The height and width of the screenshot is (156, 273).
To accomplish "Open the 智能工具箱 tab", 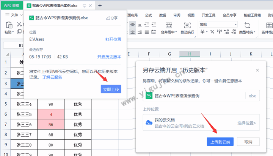I will tap(252, 15).
